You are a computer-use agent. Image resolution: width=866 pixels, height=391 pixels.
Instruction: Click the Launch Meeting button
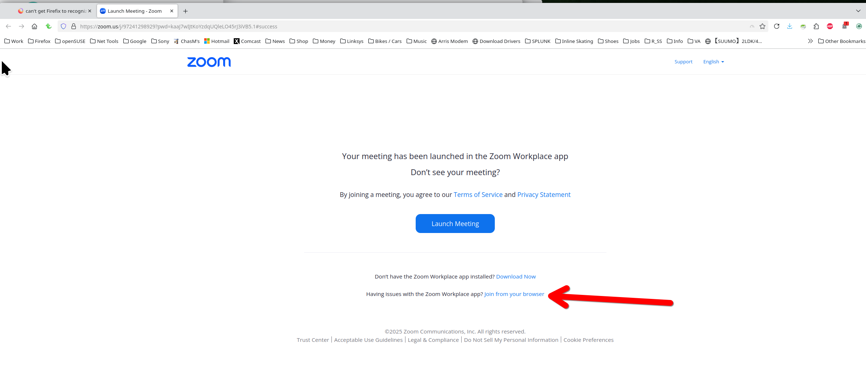pos(455,224)
